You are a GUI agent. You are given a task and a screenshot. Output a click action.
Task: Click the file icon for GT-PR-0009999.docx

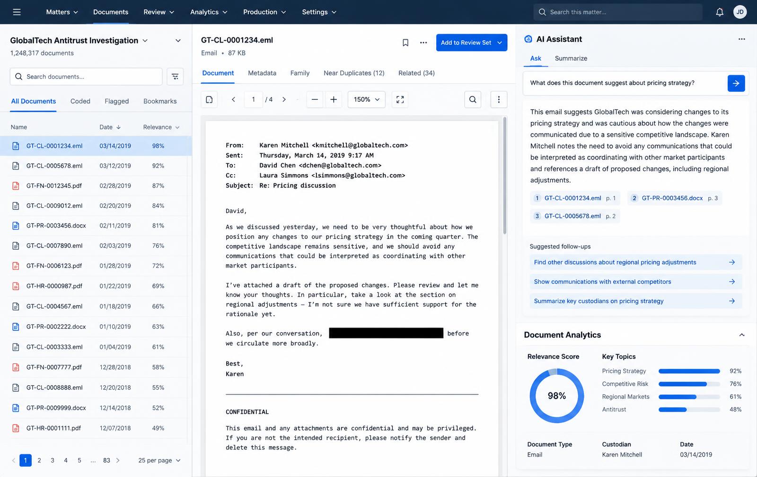(x=16, y=408)
